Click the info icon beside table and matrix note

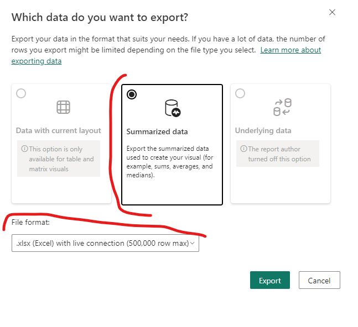click(24, 149)
